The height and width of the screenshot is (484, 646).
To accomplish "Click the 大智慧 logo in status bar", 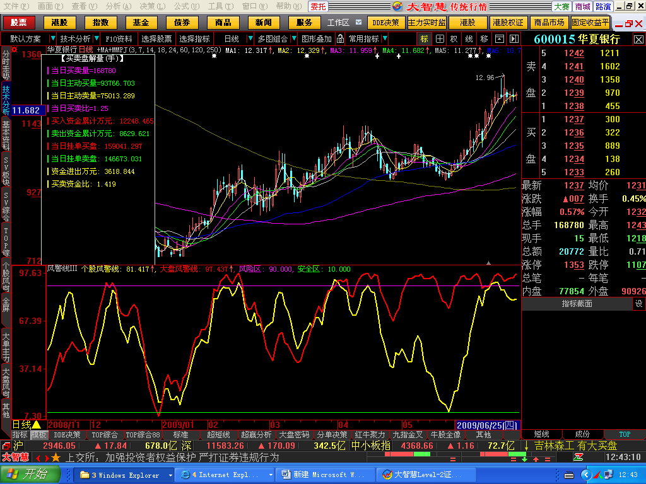I will coord(16,458).
